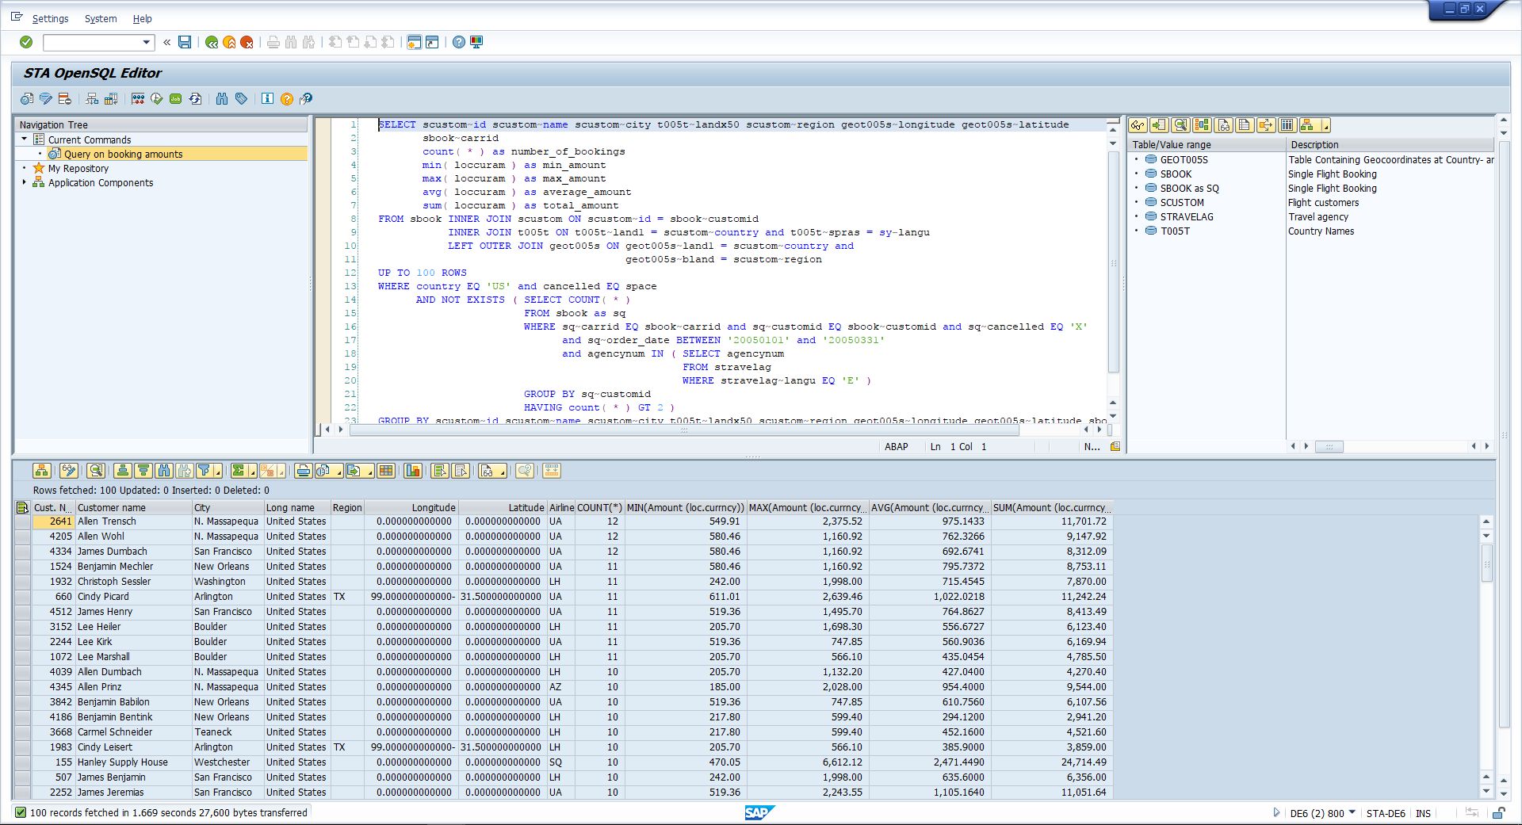Click the Longitude column header

coord(411,507)
